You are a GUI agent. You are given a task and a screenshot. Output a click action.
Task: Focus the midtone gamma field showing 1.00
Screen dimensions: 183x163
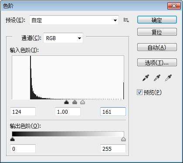tap(68, 112)
